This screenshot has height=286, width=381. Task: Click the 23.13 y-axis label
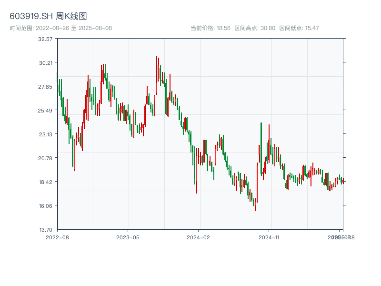[x=46, y=134]
